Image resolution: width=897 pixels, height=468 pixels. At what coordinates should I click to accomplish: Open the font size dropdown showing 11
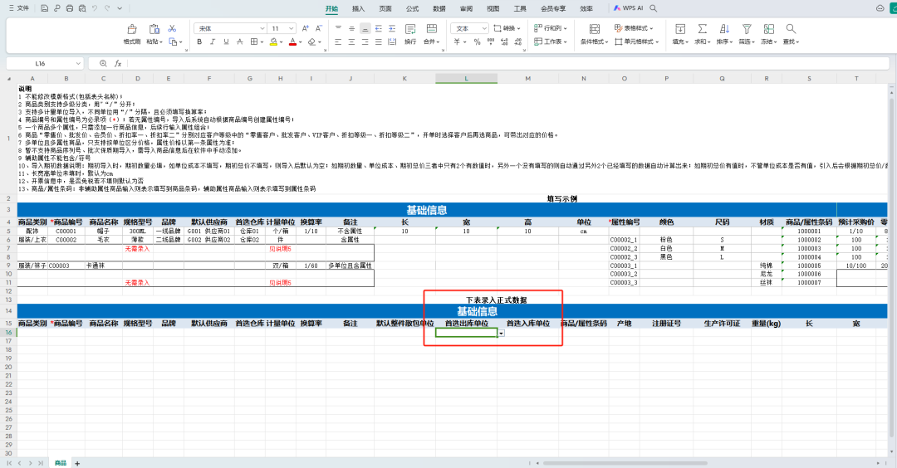click(x=292, y=28)
